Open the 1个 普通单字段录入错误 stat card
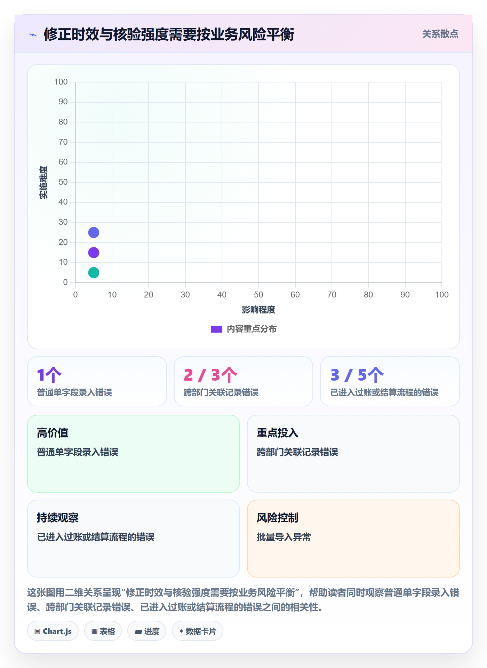The image size is (487, 668). [97, 381]
